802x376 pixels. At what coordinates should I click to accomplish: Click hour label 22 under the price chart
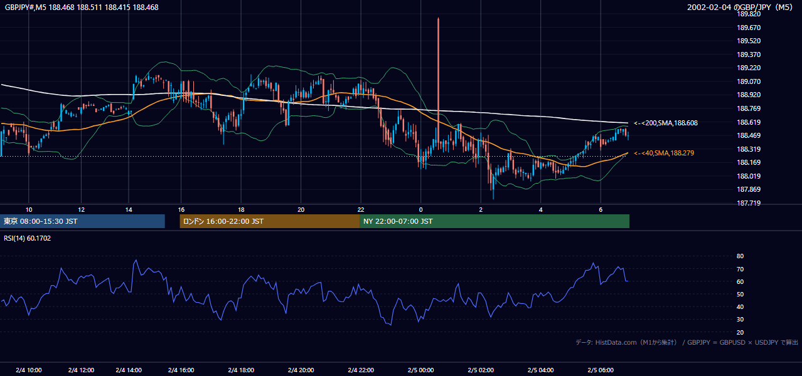click(x=361, y=209)
